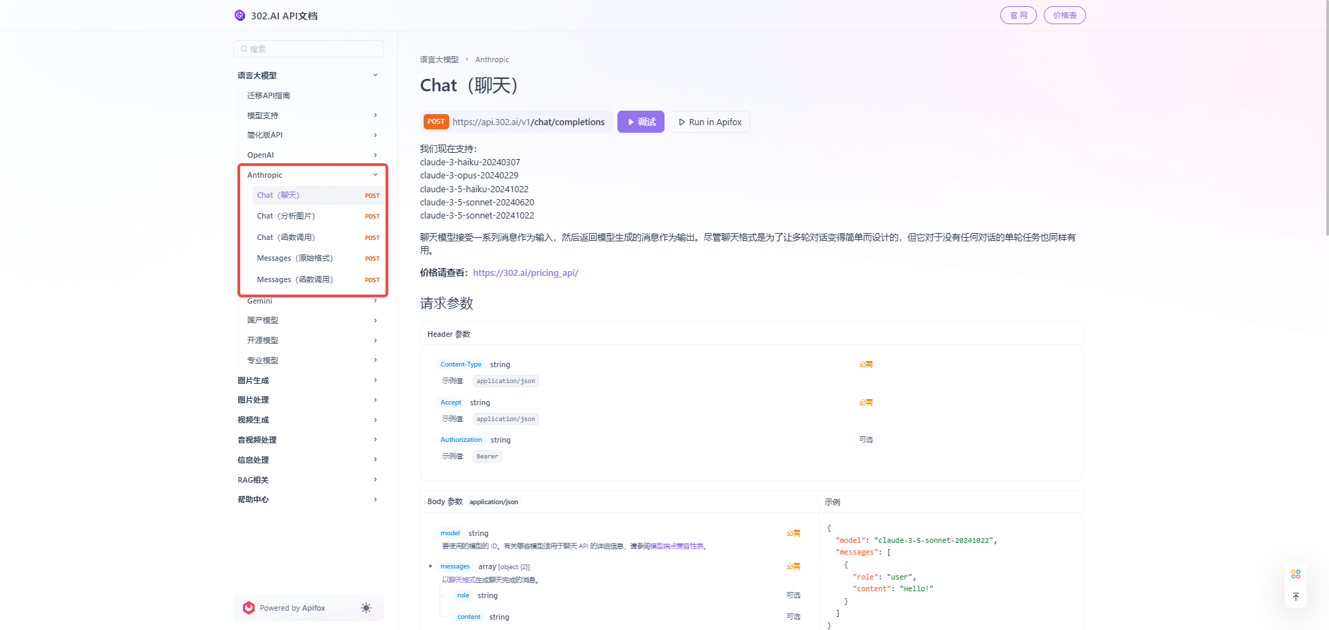This screenshot has width=1329, height=630.
Task: Click Run in Apifox button
Action: click(x=709, y=122)
